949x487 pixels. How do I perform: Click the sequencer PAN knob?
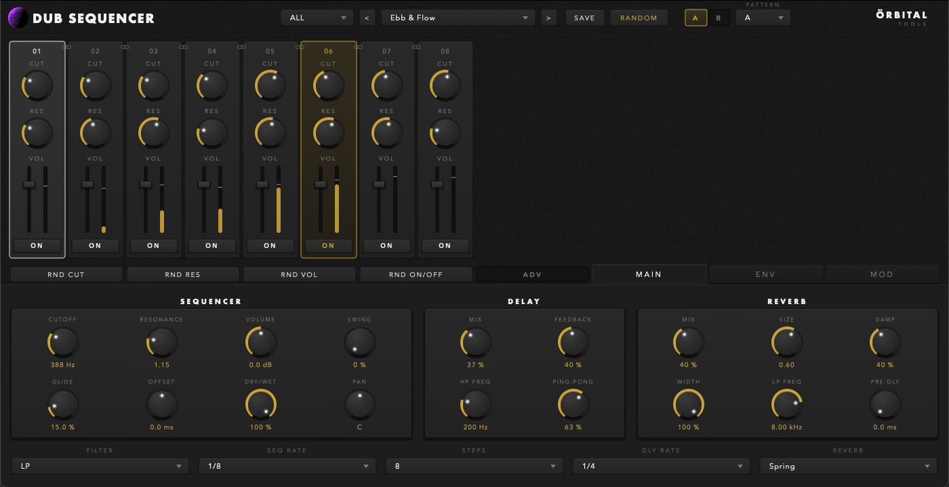click(359, 405)
